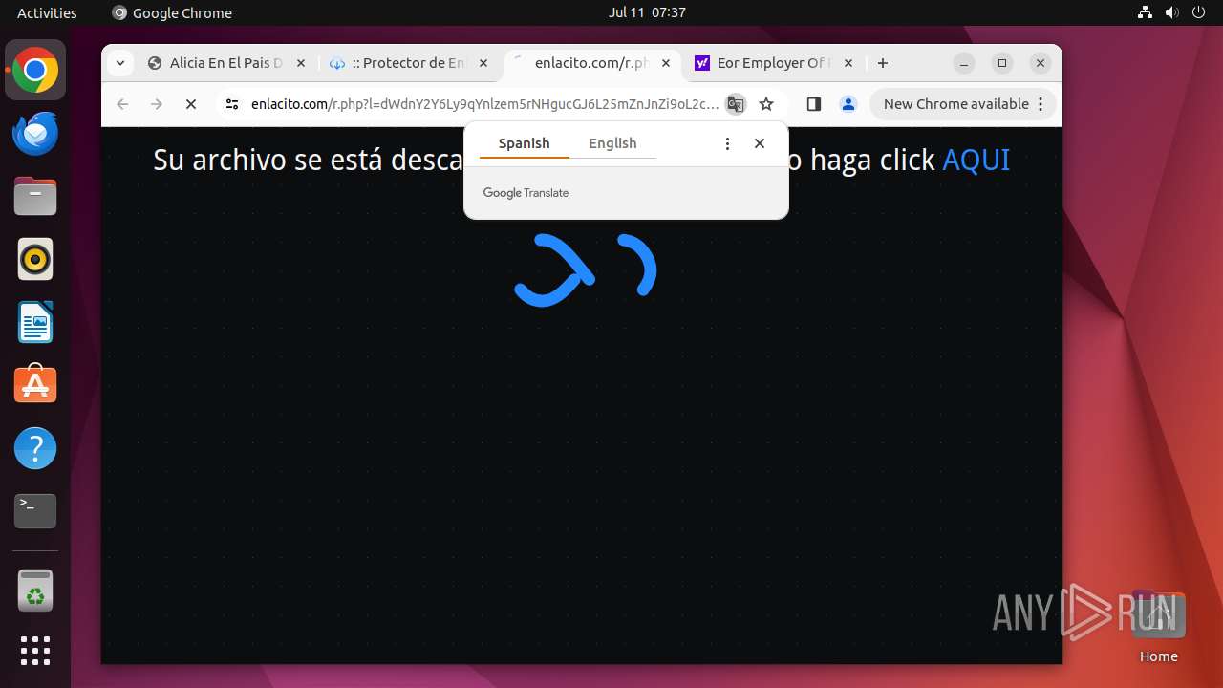Go forward using browser forward arrow

[x=157, y=104]
